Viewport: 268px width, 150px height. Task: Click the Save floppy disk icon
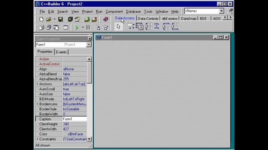[x=60, y=19]
